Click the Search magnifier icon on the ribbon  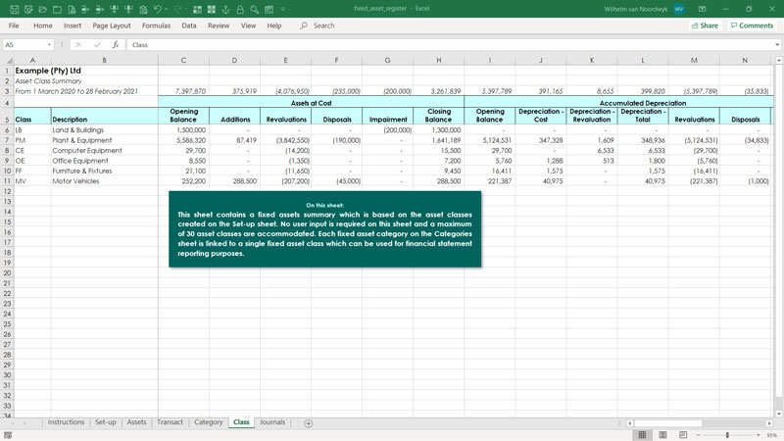click(304, 25)
